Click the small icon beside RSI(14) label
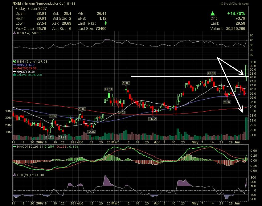 pyautogui.click(x=14, y=33)
